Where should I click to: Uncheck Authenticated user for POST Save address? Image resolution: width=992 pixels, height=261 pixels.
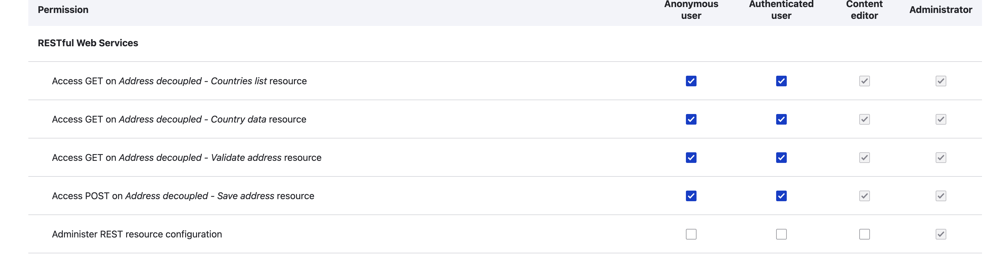coord(781,196)
